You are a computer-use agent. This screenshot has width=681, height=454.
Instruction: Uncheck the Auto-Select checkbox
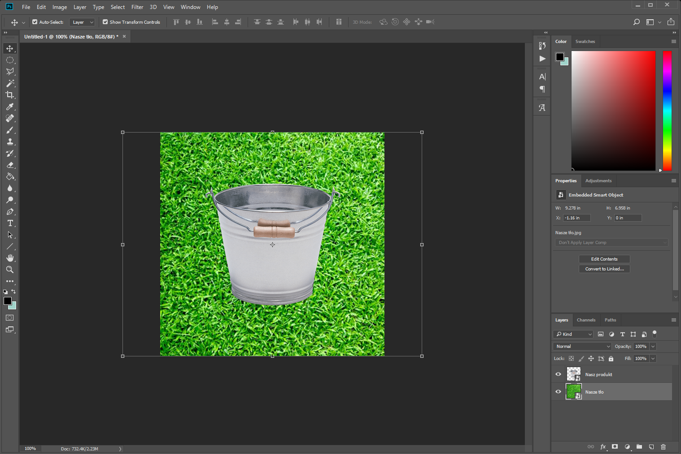tap(35, 22)
